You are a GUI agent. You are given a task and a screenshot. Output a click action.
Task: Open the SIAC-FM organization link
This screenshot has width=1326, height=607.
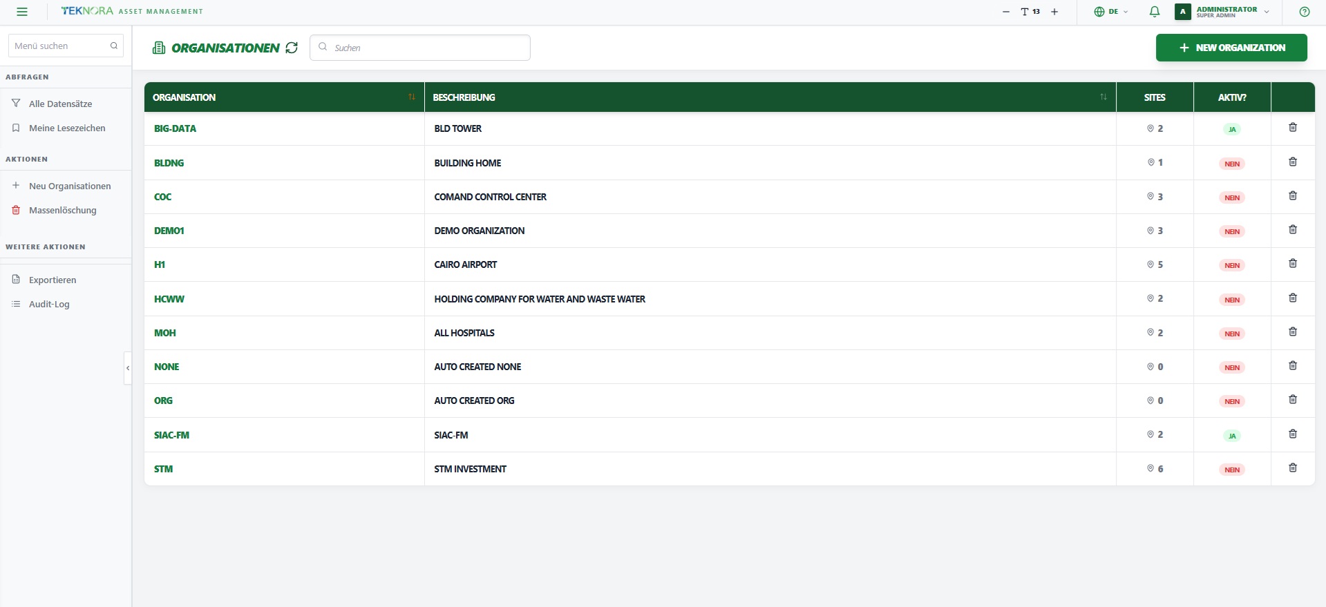171,435
